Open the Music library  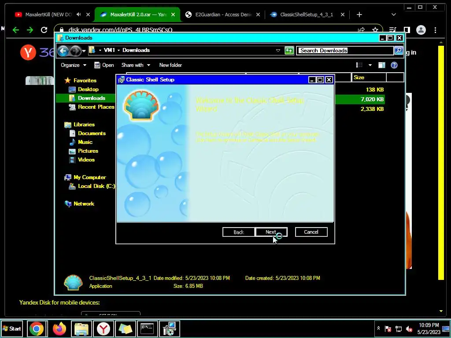tap(85, 142)
